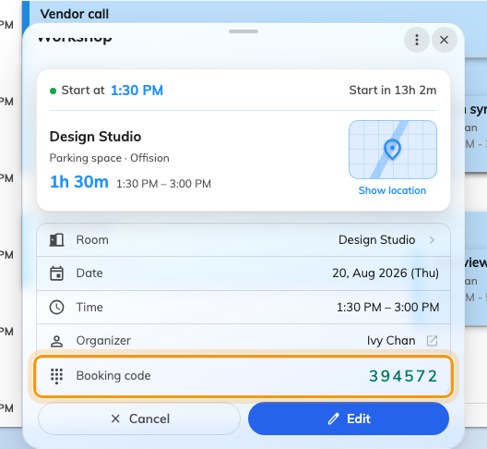Click the Date calendar icon
487x449 pixels.
[56, 273]
